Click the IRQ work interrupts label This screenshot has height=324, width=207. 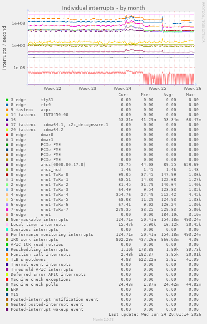point(35,240)
